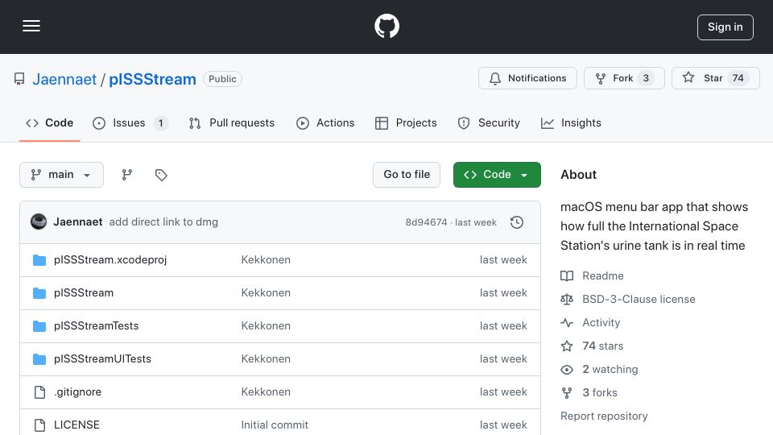Open Kekkonen commit message for pISSStreamTests
The height and width of the screenshot is (435, 773).
click(266, 326)
